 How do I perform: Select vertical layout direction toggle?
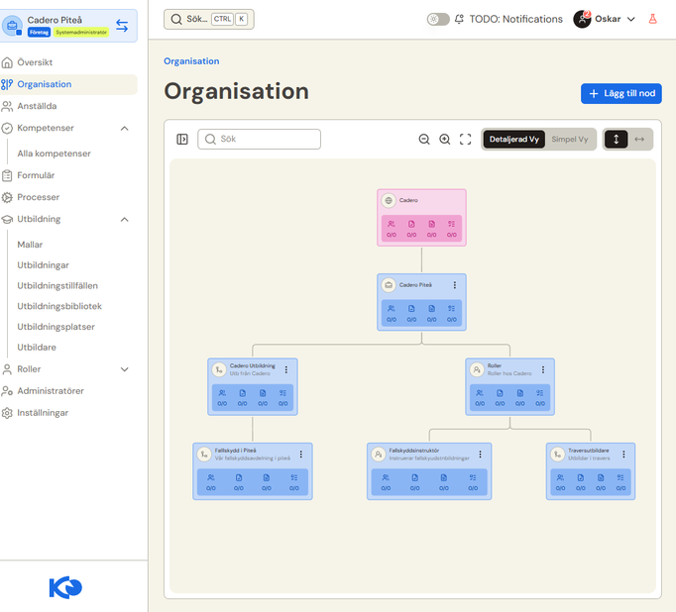(x=617, y=139)
